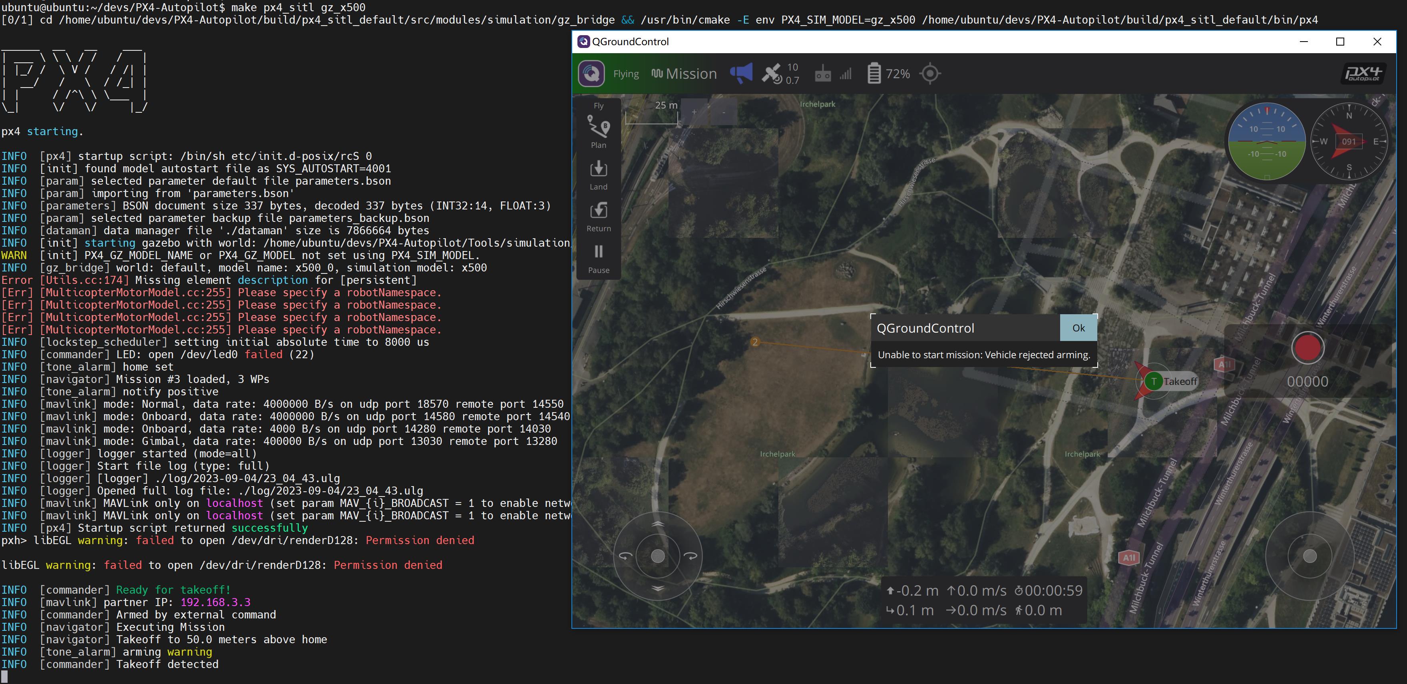Open app settings via the QGroundControl Q logo
Viewport: 1407px width, 684px height.
(591, 73)
